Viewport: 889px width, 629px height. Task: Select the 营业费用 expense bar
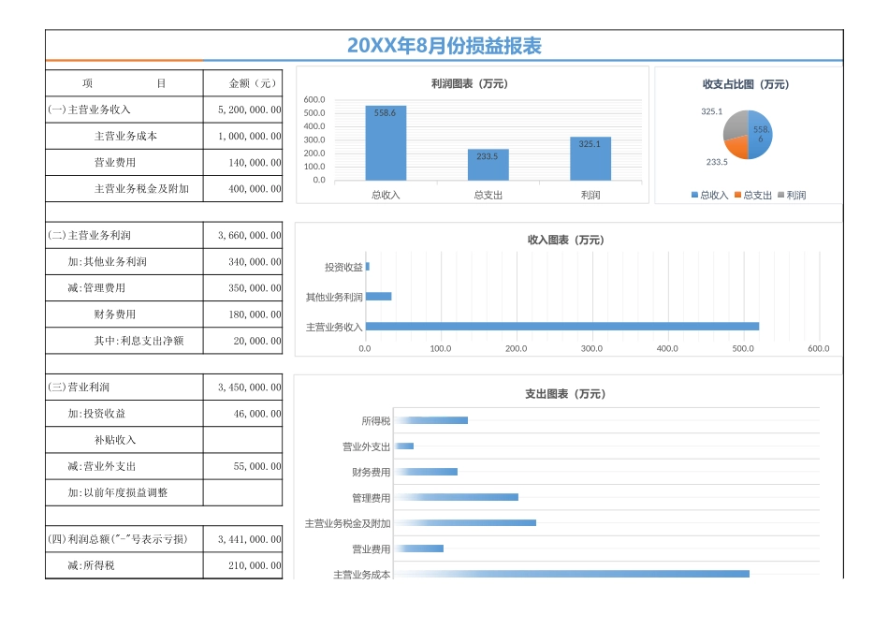(418, 549)
